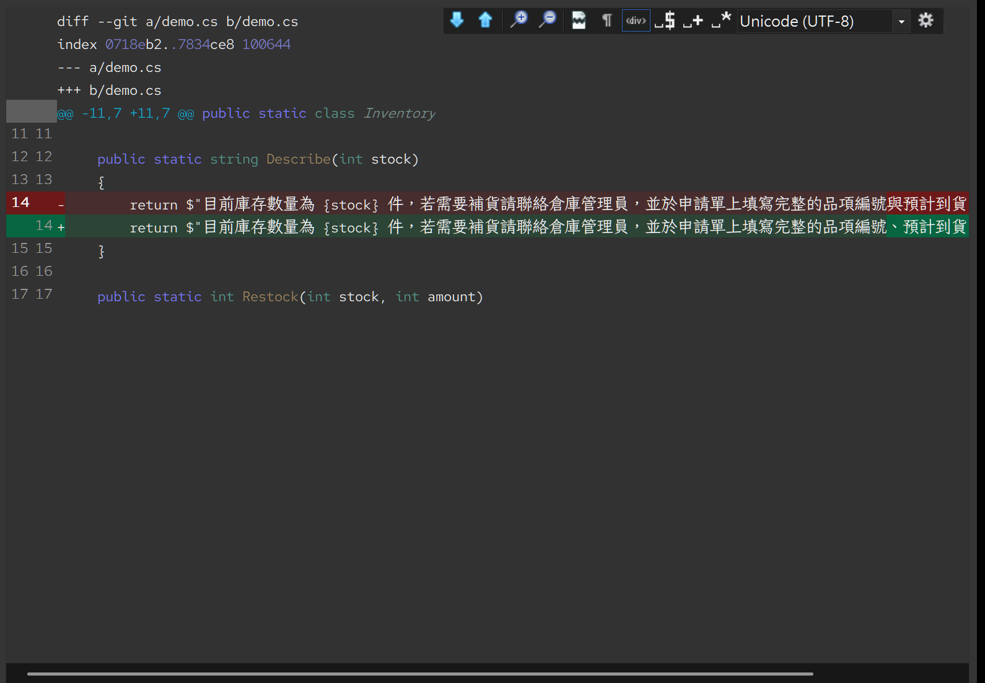Click 'Describe' method name on line 12

[299, 159]
